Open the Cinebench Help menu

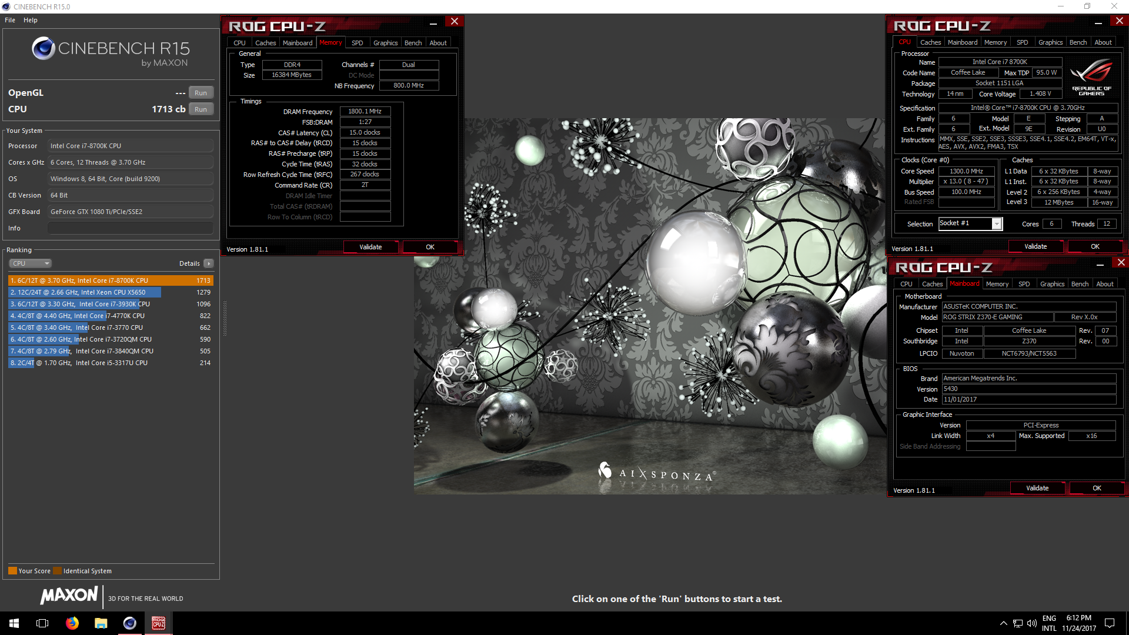(x=31, y=20)
